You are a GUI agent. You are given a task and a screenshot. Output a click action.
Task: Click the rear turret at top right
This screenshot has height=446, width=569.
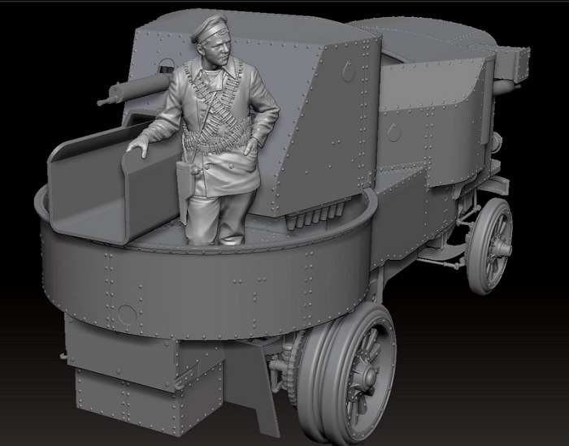455,41
